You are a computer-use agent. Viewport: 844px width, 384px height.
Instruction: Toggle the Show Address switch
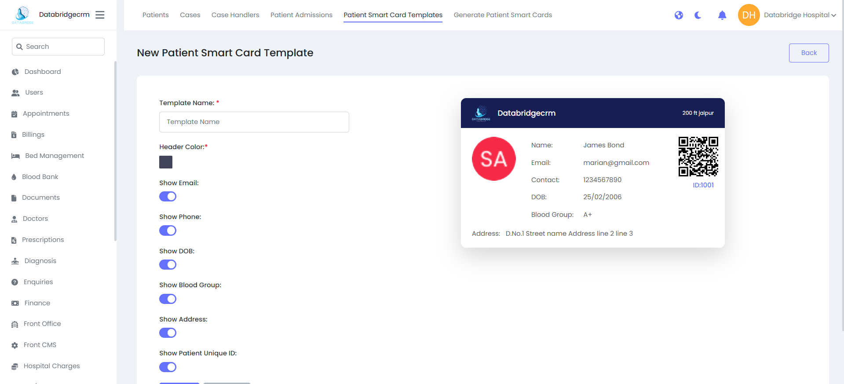[x=168, y=333]
